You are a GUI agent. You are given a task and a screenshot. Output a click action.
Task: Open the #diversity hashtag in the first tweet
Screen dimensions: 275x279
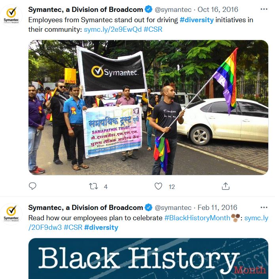click(197, 20)
